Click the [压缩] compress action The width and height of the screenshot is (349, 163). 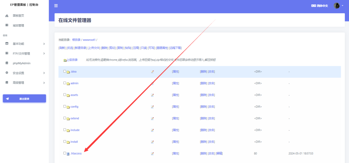pyautogui.click(x=136, y=48)
